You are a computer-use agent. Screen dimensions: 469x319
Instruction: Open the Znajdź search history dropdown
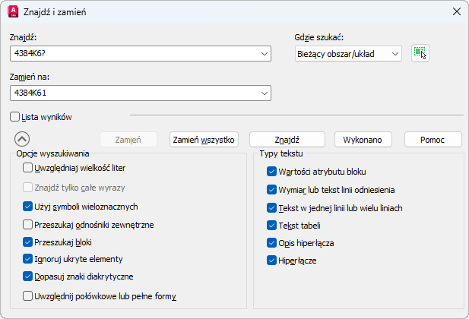coord(265,54)
